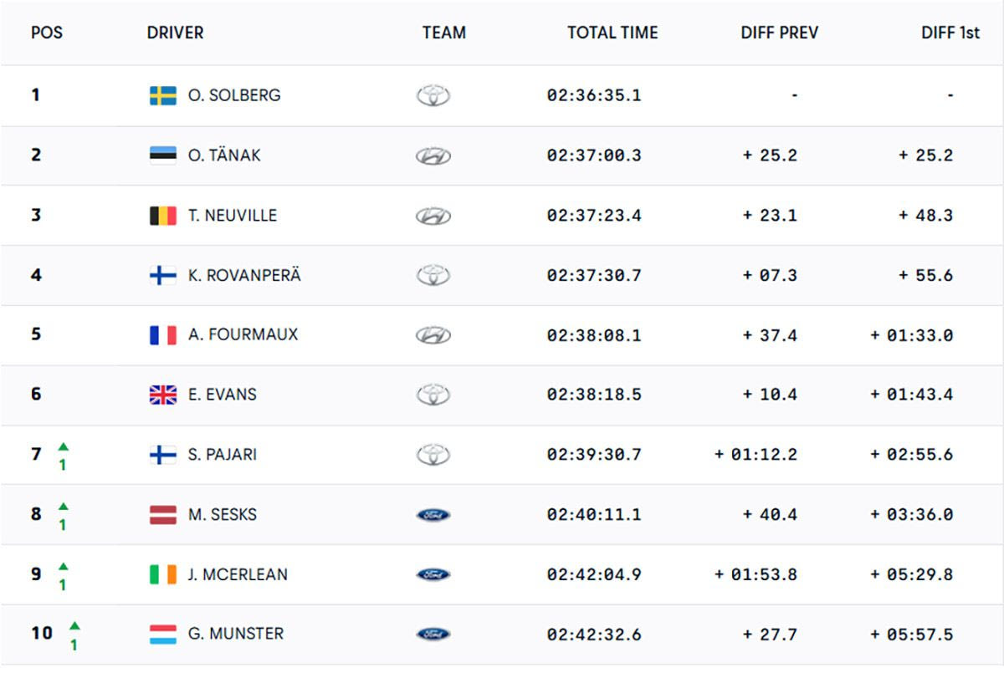Select driver name O. Solberg

click(x=234, y=95)
